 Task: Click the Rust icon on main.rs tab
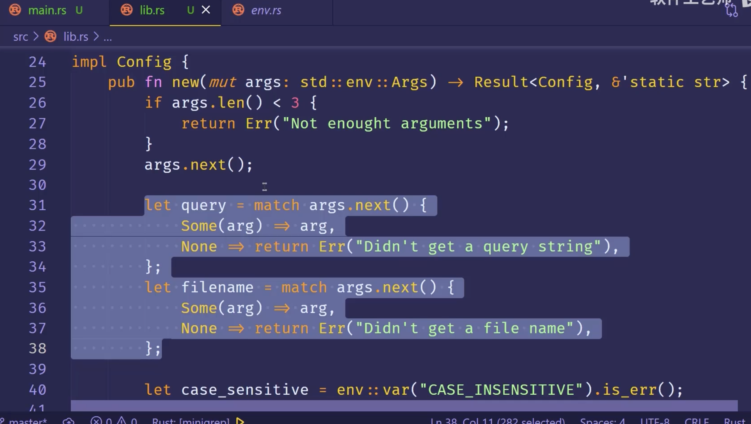pos(15,10)
